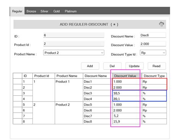Click the row header of ID 1

pos(18,82)
